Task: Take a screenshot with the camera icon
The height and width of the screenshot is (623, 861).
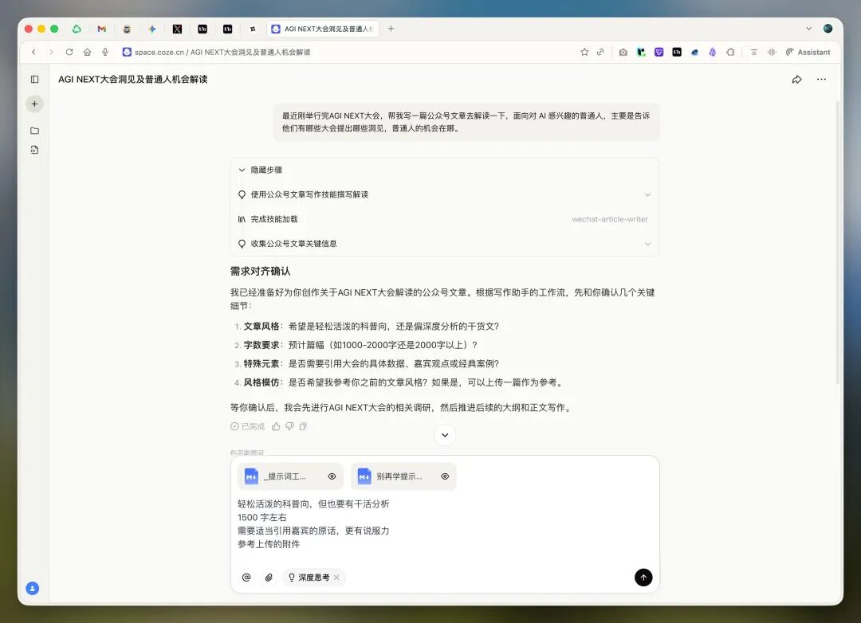Action: coord(623,52)
